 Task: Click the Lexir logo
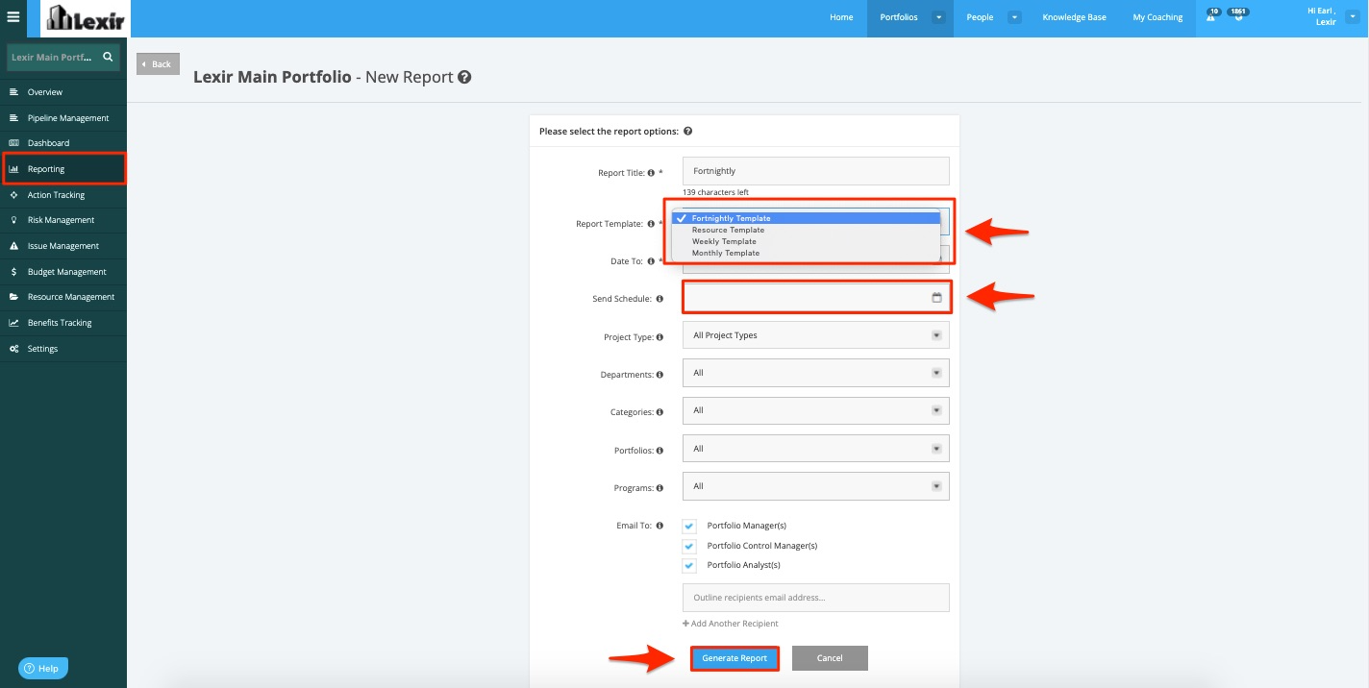point(85,17)
